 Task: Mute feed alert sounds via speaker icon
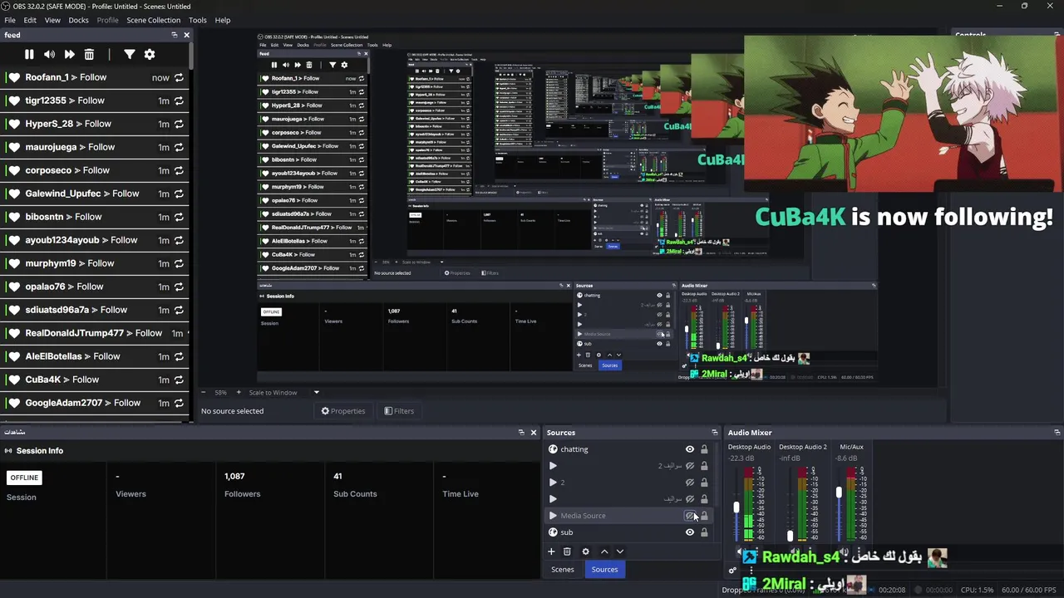[x=49, y=54]
